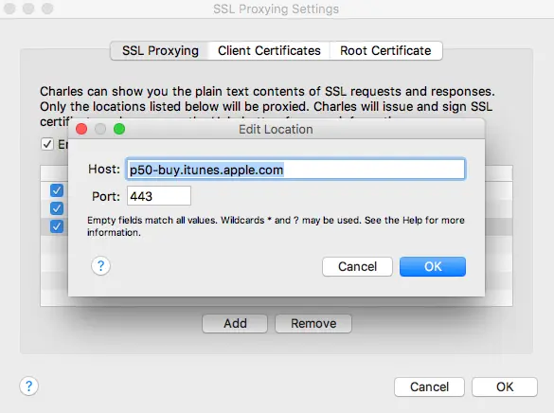
Task: Select the Root Certificate tab
Action: [385, 51]
